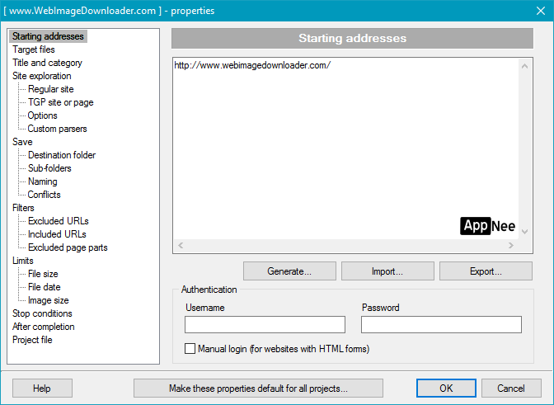Open Image size limits
Image resolution: width=554 pixels, height=405 pixels.
[49, 300]
